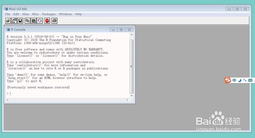Image resolution: width=255 pixels, height=138 pixels.
Task: Click the 'ABSOLUTELY NO WARRANTY' line
Action: pyautogui.click(x=55, y=49)
